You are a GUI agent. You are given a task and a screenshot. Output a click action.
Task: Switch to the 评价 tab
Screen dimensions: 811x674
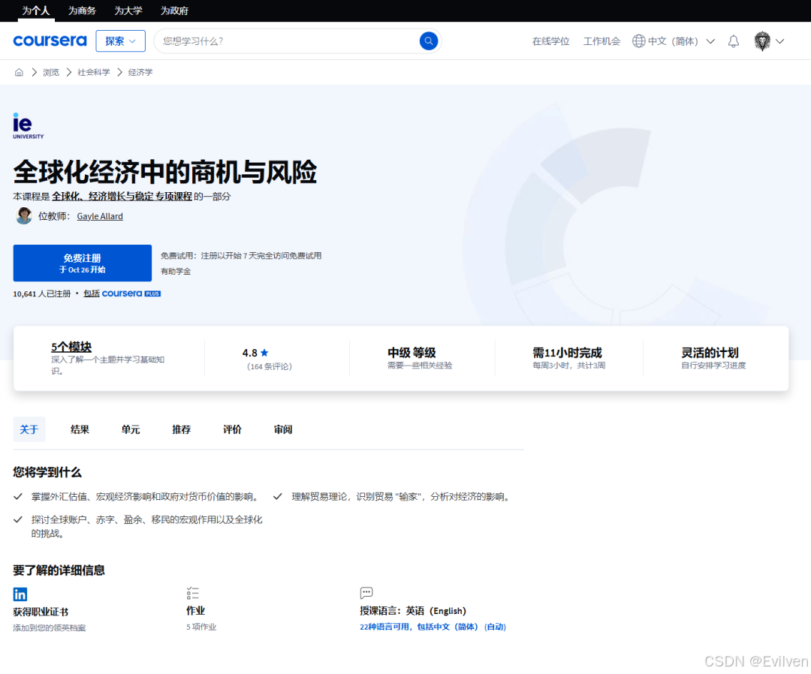232,429
